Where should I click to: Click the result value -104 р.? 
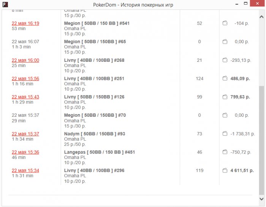(242, 24)
